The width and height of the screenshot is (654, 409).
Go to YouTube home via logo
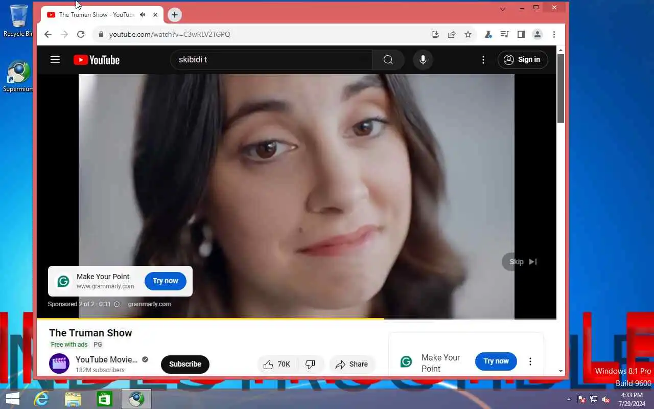[x=97, y=60]
